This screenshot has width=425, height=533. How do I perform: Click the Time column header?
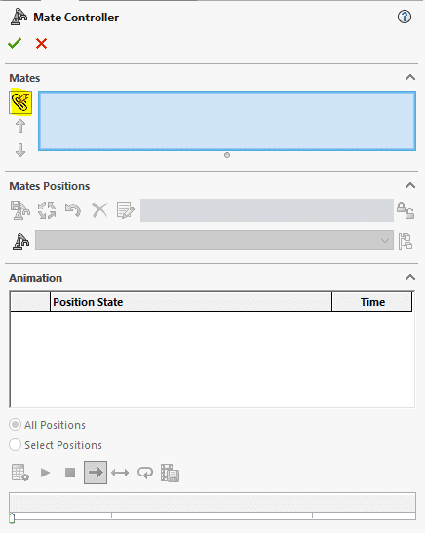[372, 302]
